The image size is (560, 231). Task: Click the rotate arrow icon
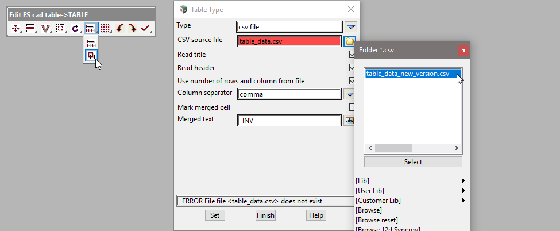75,28
